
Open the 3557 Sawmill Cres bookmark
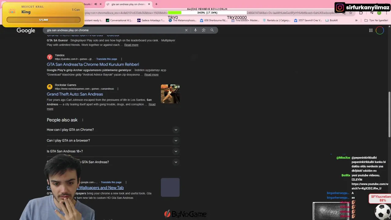pos(308,20)
